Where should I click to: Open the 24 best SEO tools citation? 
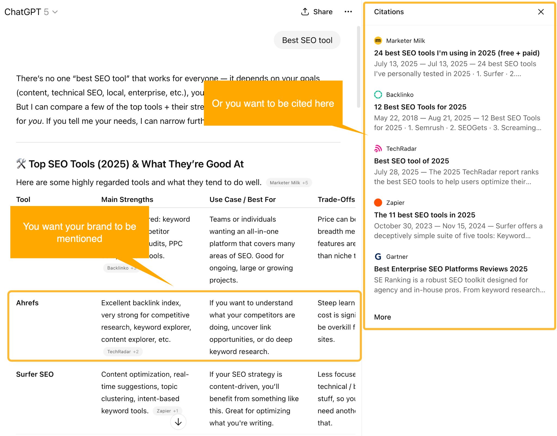[457, 53]
